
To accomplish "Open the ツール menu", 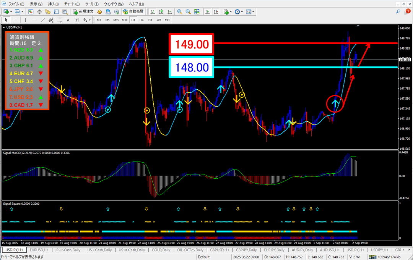I will [x=92, y=4].
